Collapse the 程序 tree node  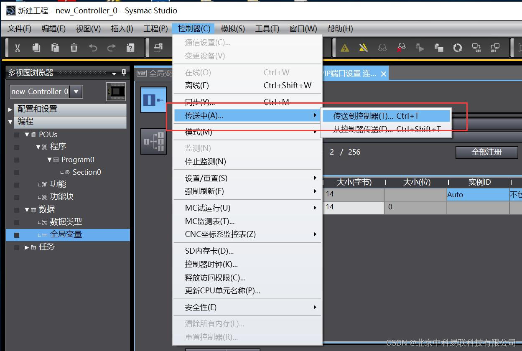(38, 147)
